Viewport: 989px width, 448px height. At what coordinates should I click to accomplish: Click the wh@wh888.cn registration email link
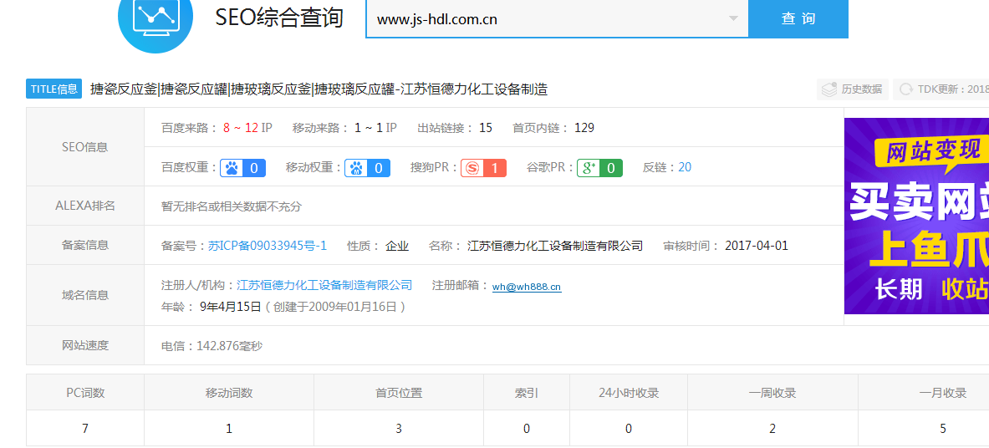[x=527, y=287]
